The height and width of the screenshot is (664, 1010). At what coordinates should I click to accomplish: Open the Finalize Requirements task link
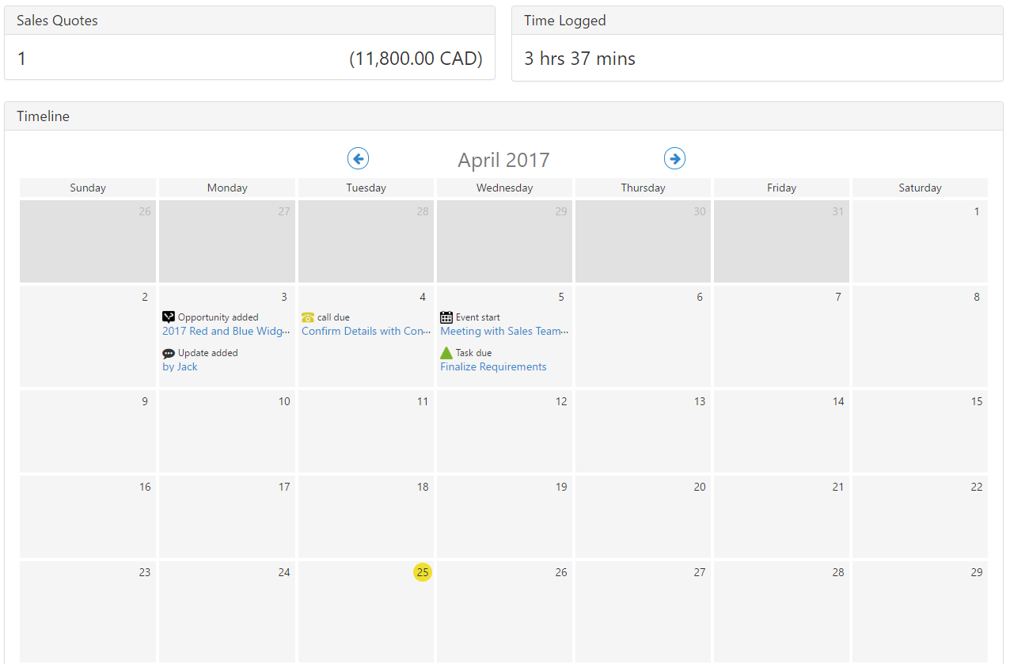493,367
